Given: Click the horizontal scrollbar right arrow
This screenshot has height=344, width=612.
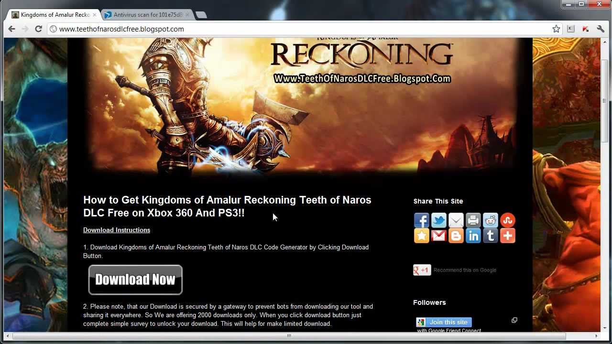Looking at the screenshot, I should [x=596, y=336].
